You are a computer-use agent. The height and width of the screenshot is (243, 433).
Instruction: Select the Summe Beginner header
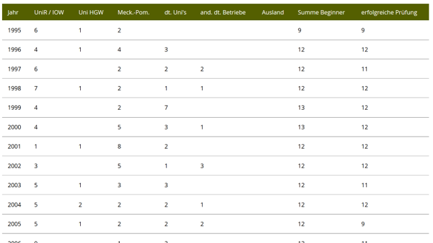[x=321, y=12]
